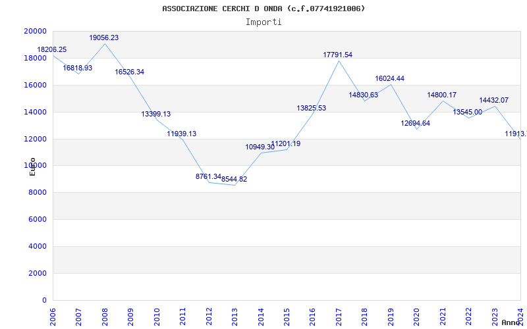The width and height of the screenshot is (527, 329).
Task: Click the 2011 x-axis year label
Action: coord(183,316)
